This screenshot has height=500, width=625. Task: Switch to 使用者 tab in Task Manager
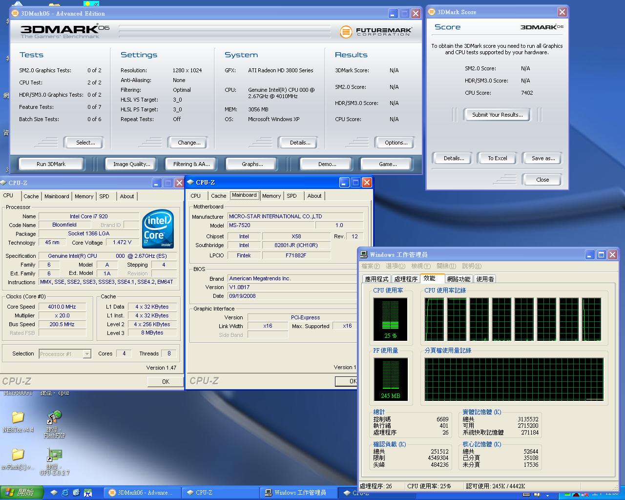[485, 279]
